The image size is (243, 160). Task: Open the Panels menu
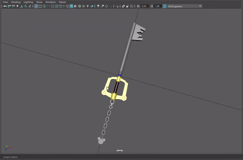tap(62, 2)
